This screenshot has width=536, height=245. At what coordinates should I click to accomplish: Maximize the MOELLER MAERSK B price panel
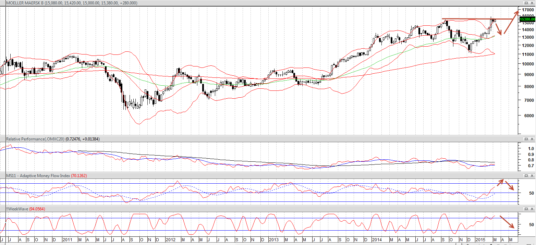[x=526, y=3]
